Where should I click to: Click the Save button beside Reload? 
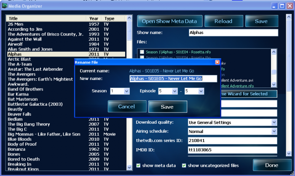262,21
